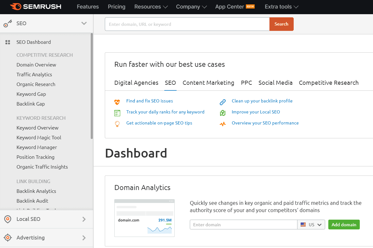The image size is (373, 248).
Task: Open Clean up your backlink profile link
Action: 262,101
